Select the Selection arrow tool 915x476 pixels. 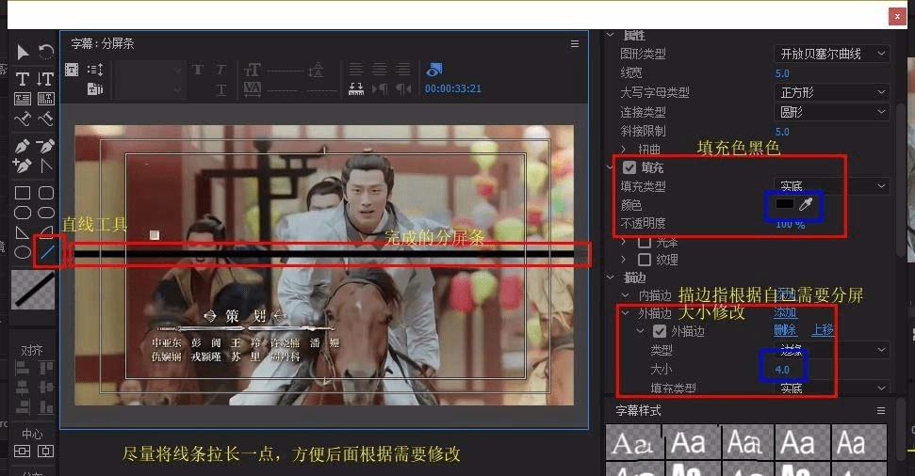(23, 53)
